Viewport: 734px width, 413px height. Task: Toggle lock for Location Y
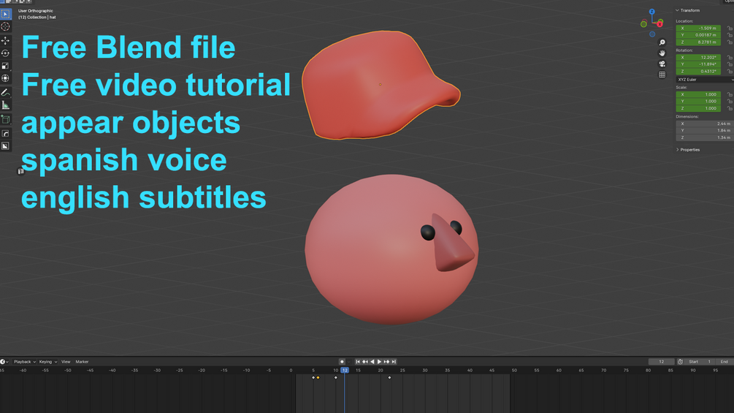730,35
